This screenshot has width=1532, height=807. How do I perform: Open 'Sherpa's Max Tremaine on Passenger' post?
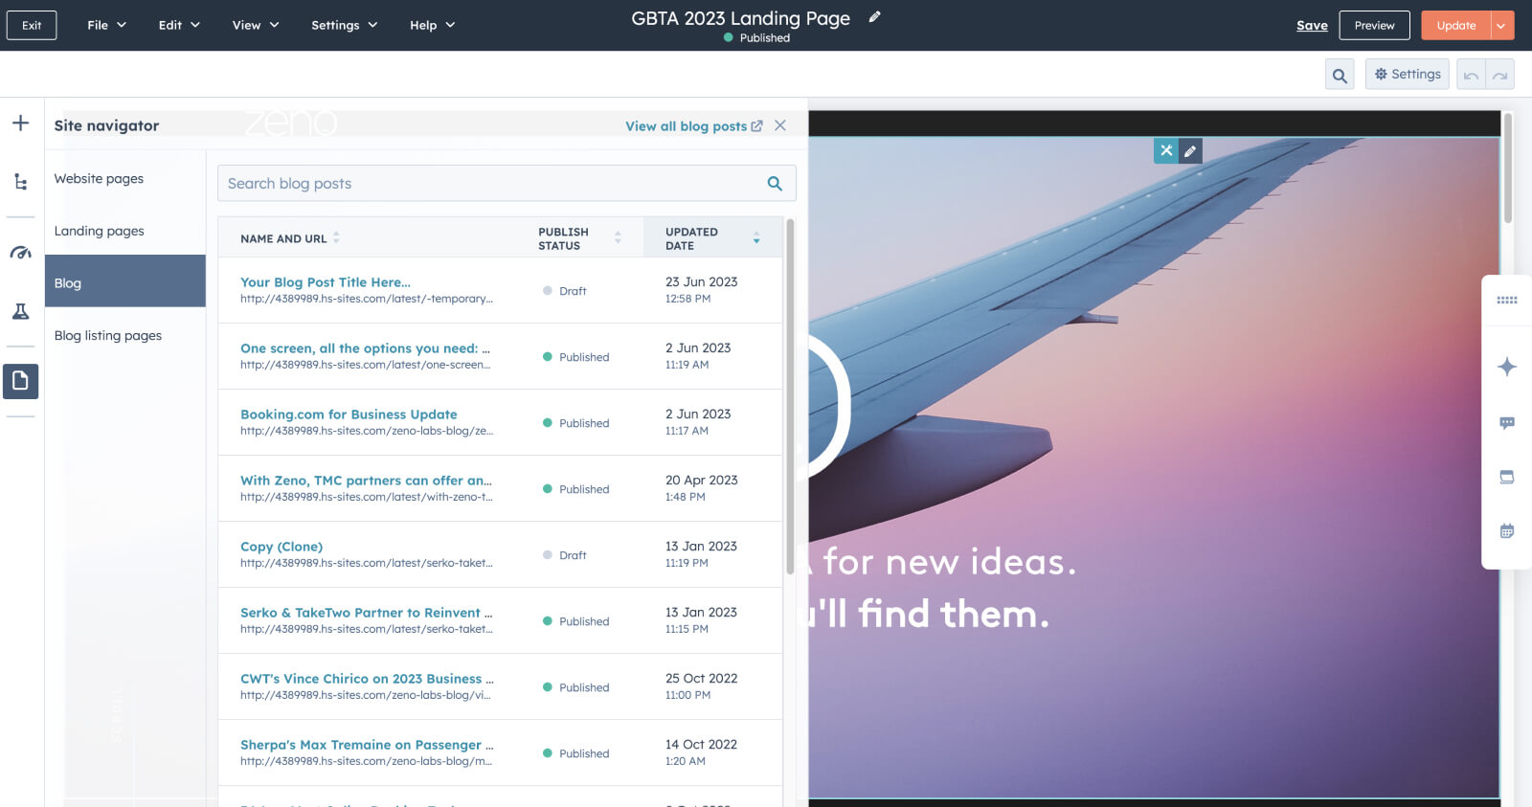pyautogui.click(x=368, y=745)
